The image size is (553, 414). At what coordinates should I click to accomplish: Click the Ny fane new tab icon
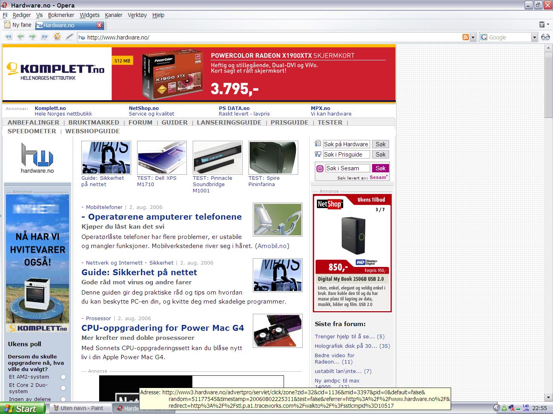click(7, 24)
